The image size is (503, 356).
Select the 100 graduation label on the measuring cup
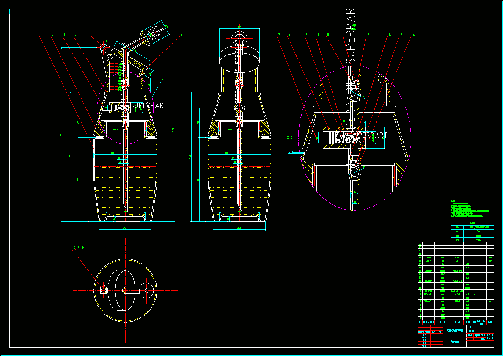click(x=120, y=64)
